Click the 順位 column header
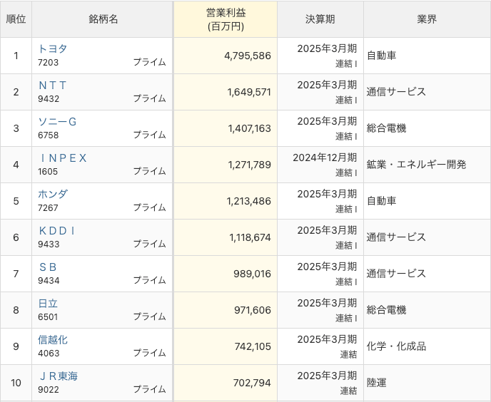 pyautogui.click(x=16, y=19)
